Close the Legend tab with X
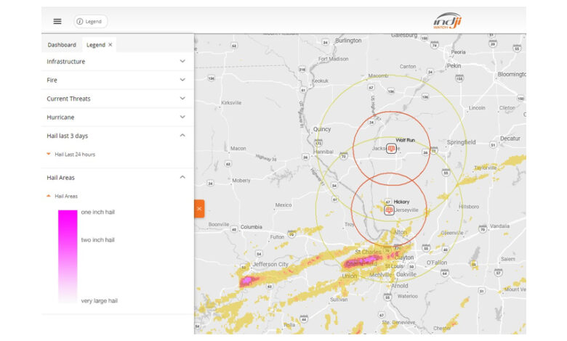Screen dimensions: 567x341 click(x=110, y=45)
